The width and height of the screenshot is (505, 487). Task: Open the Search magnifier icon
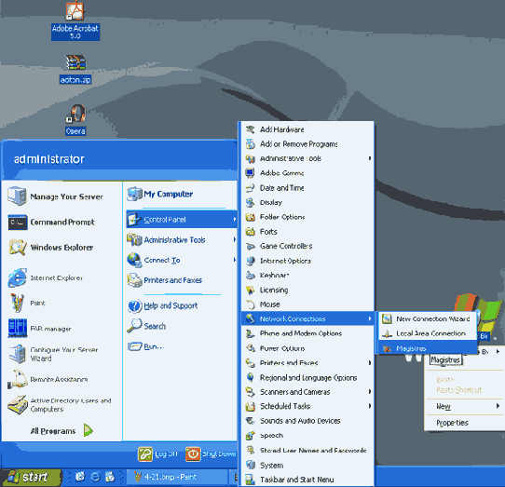(x=134, y=325)
